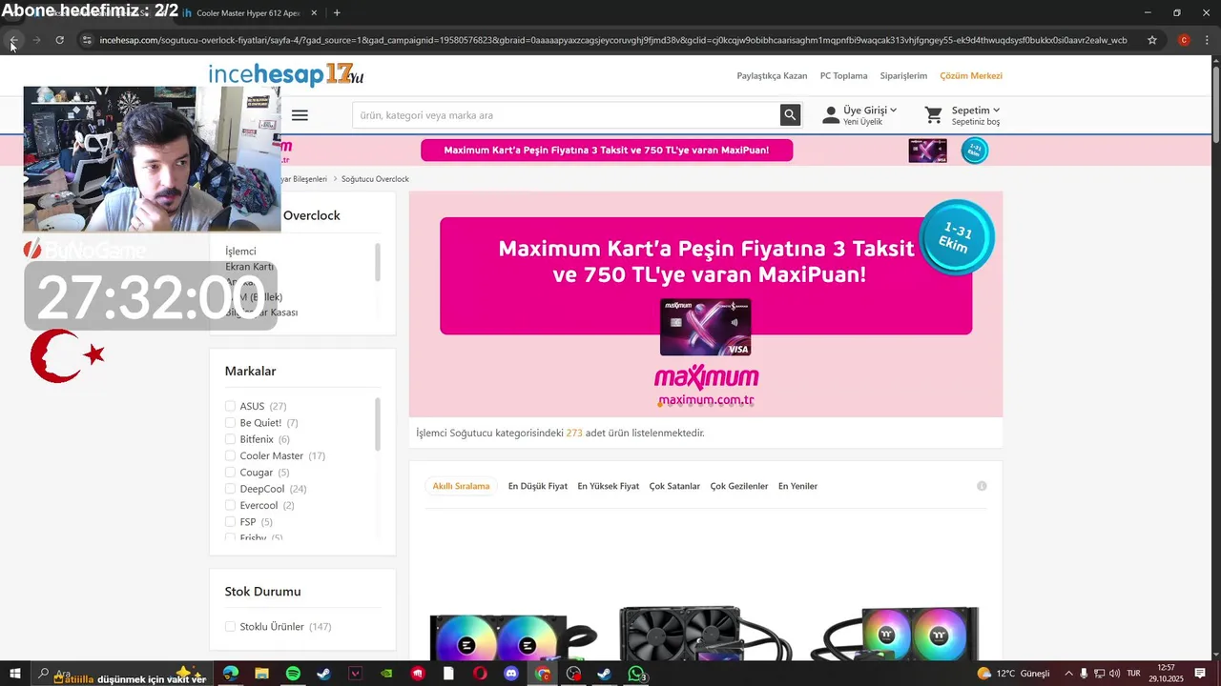1221x686 pixels.
Task: Click the 1-31 Ekim badge in top banner
Action: click(974, 151)
